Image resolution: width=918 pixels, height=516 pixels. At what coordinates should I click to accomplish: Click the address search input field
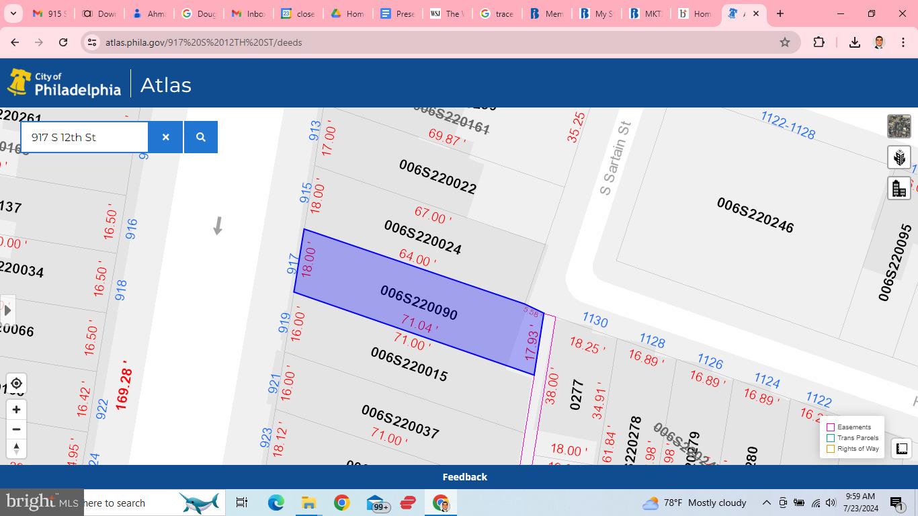pyautogui.click(x=85, y=137)
